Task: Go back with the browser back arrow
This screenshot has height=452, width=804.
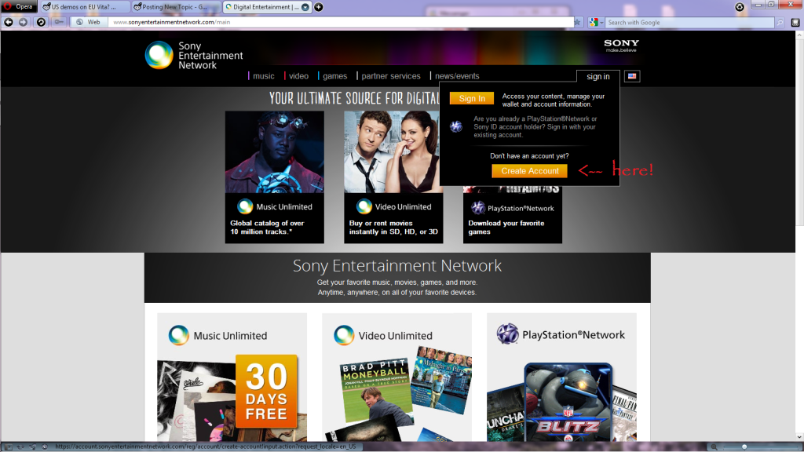Action: (x=9, y=22)
